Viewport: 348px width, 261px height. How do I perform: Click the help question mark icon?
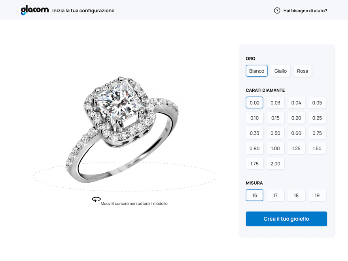(x=277, y=10)
